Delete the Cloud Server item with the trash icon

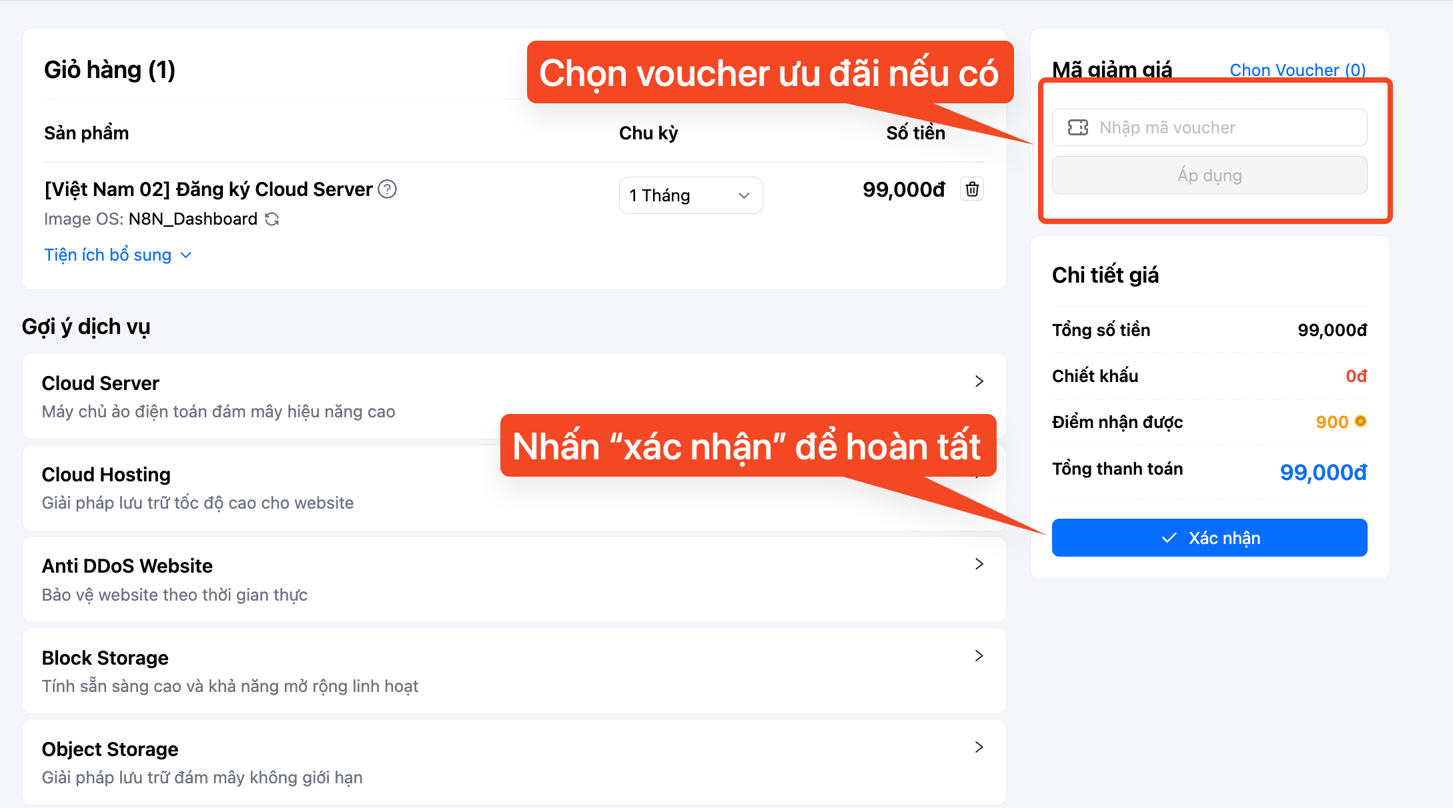tap(972, 189)
